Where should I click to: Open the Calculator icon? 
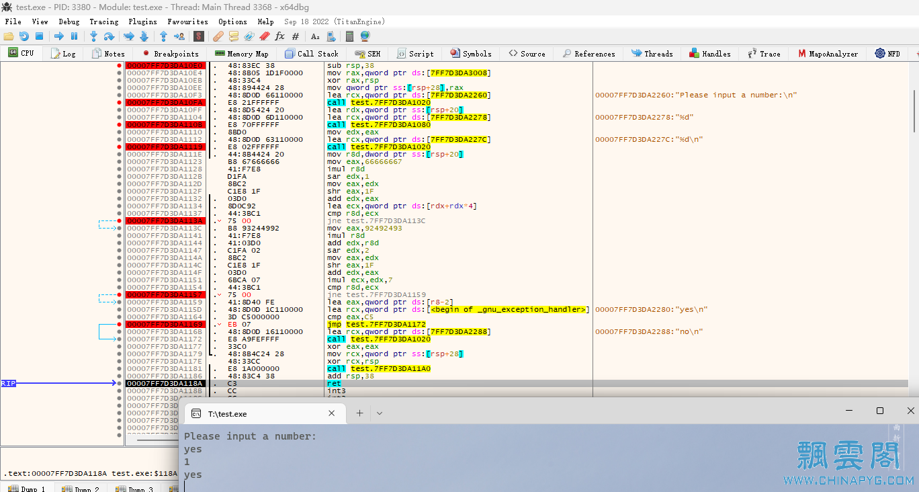click(349, 36)
